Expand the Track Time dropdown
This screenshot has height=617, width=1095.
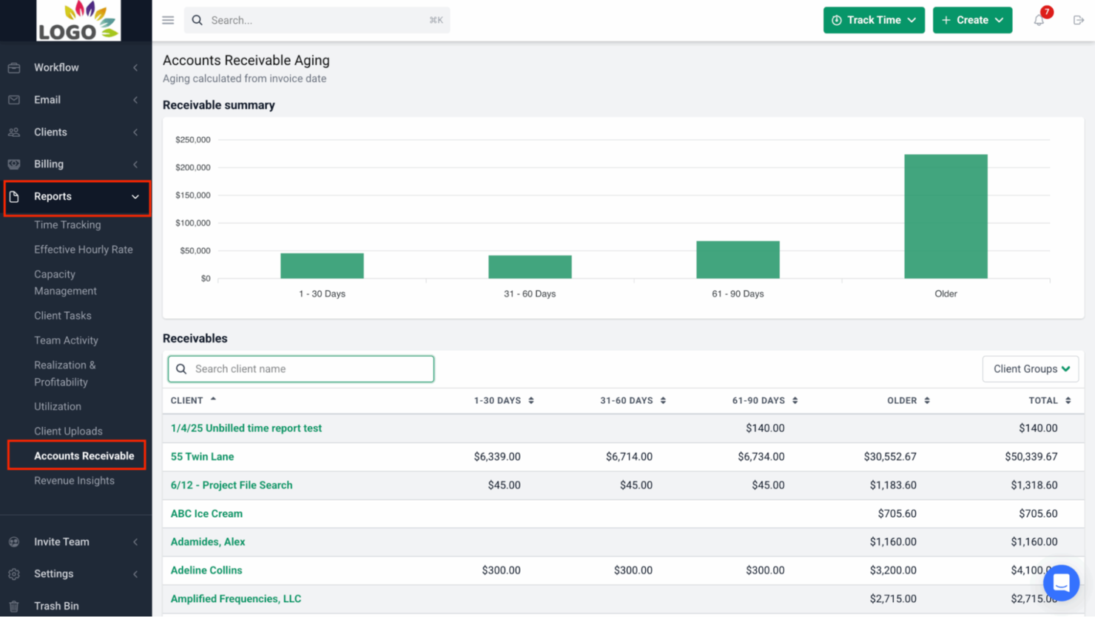pos(874,20)
